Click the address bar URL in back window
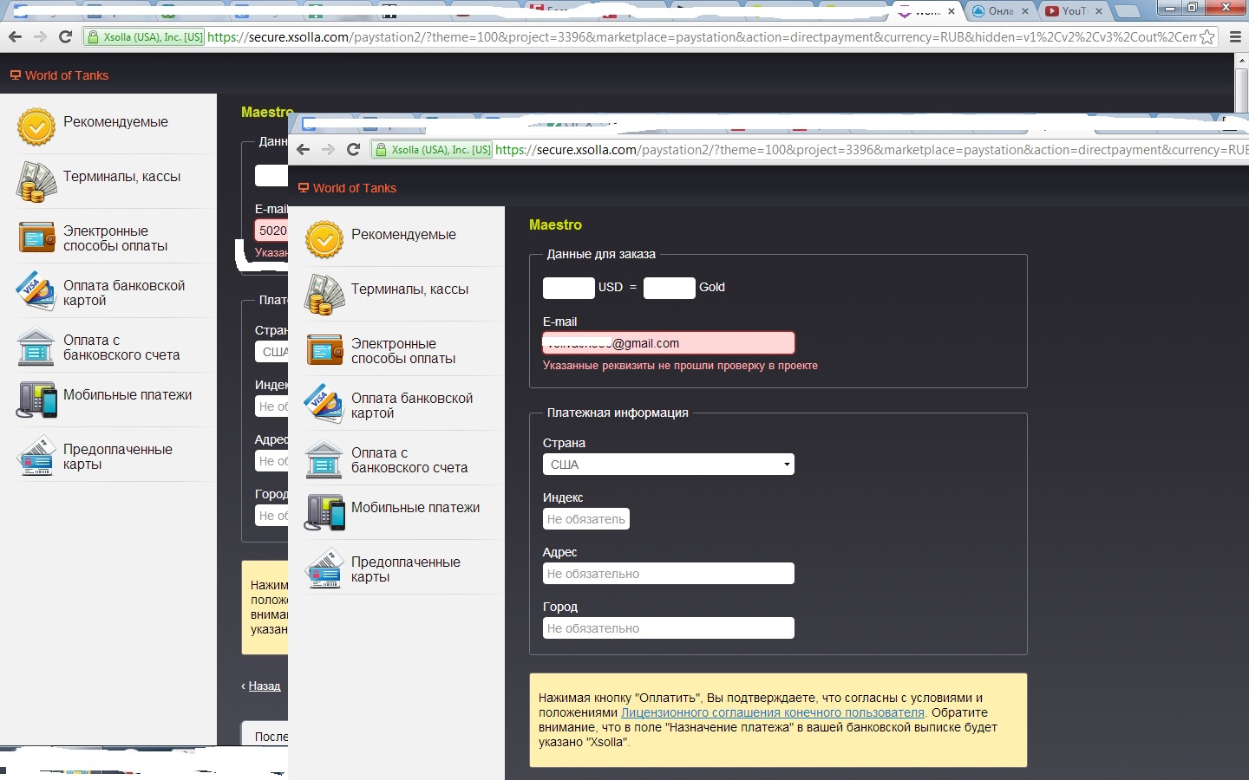This screenshot has height=780, width=1249. (x=701, y=37)
